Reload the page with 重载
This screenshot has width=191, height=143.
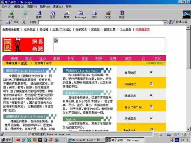(39, 14)
